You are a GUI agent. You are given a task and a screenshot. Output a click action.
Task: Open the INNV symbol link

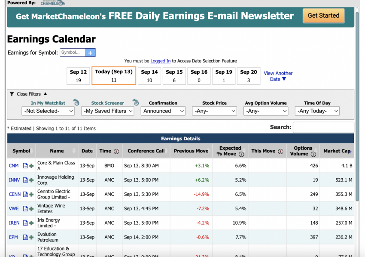(x=15, y=180)
